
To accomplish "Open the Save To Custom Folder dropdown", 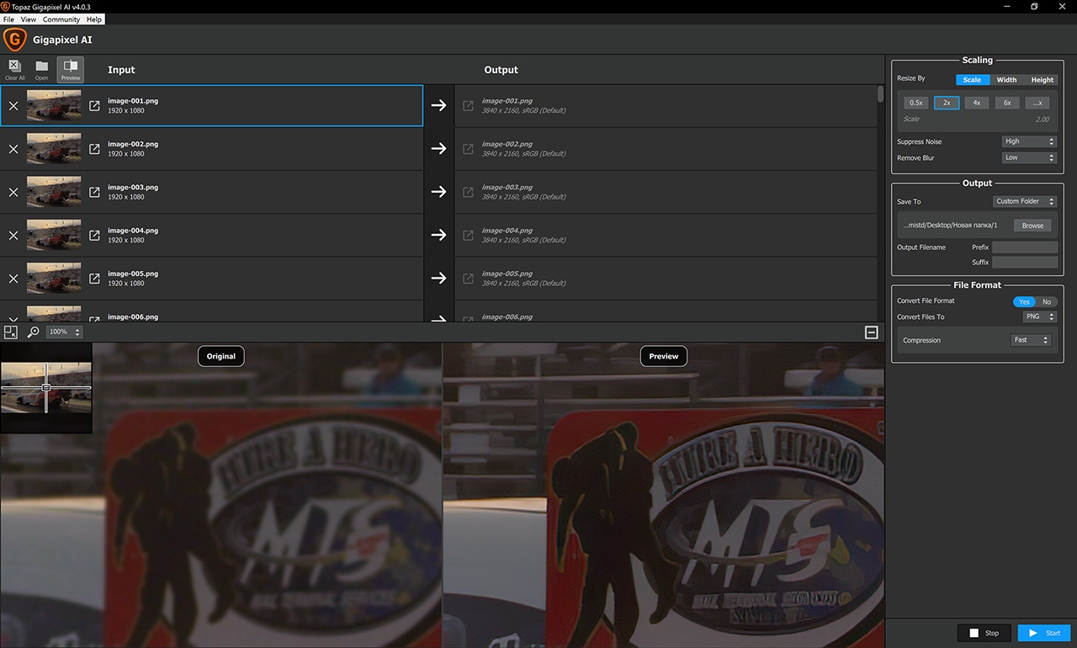I will (1025, 201).
